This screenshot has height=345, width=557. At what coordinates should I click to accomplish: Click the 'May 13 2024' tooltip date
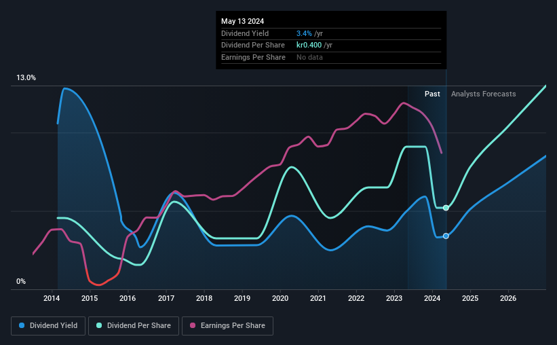(x=243, y=21)
